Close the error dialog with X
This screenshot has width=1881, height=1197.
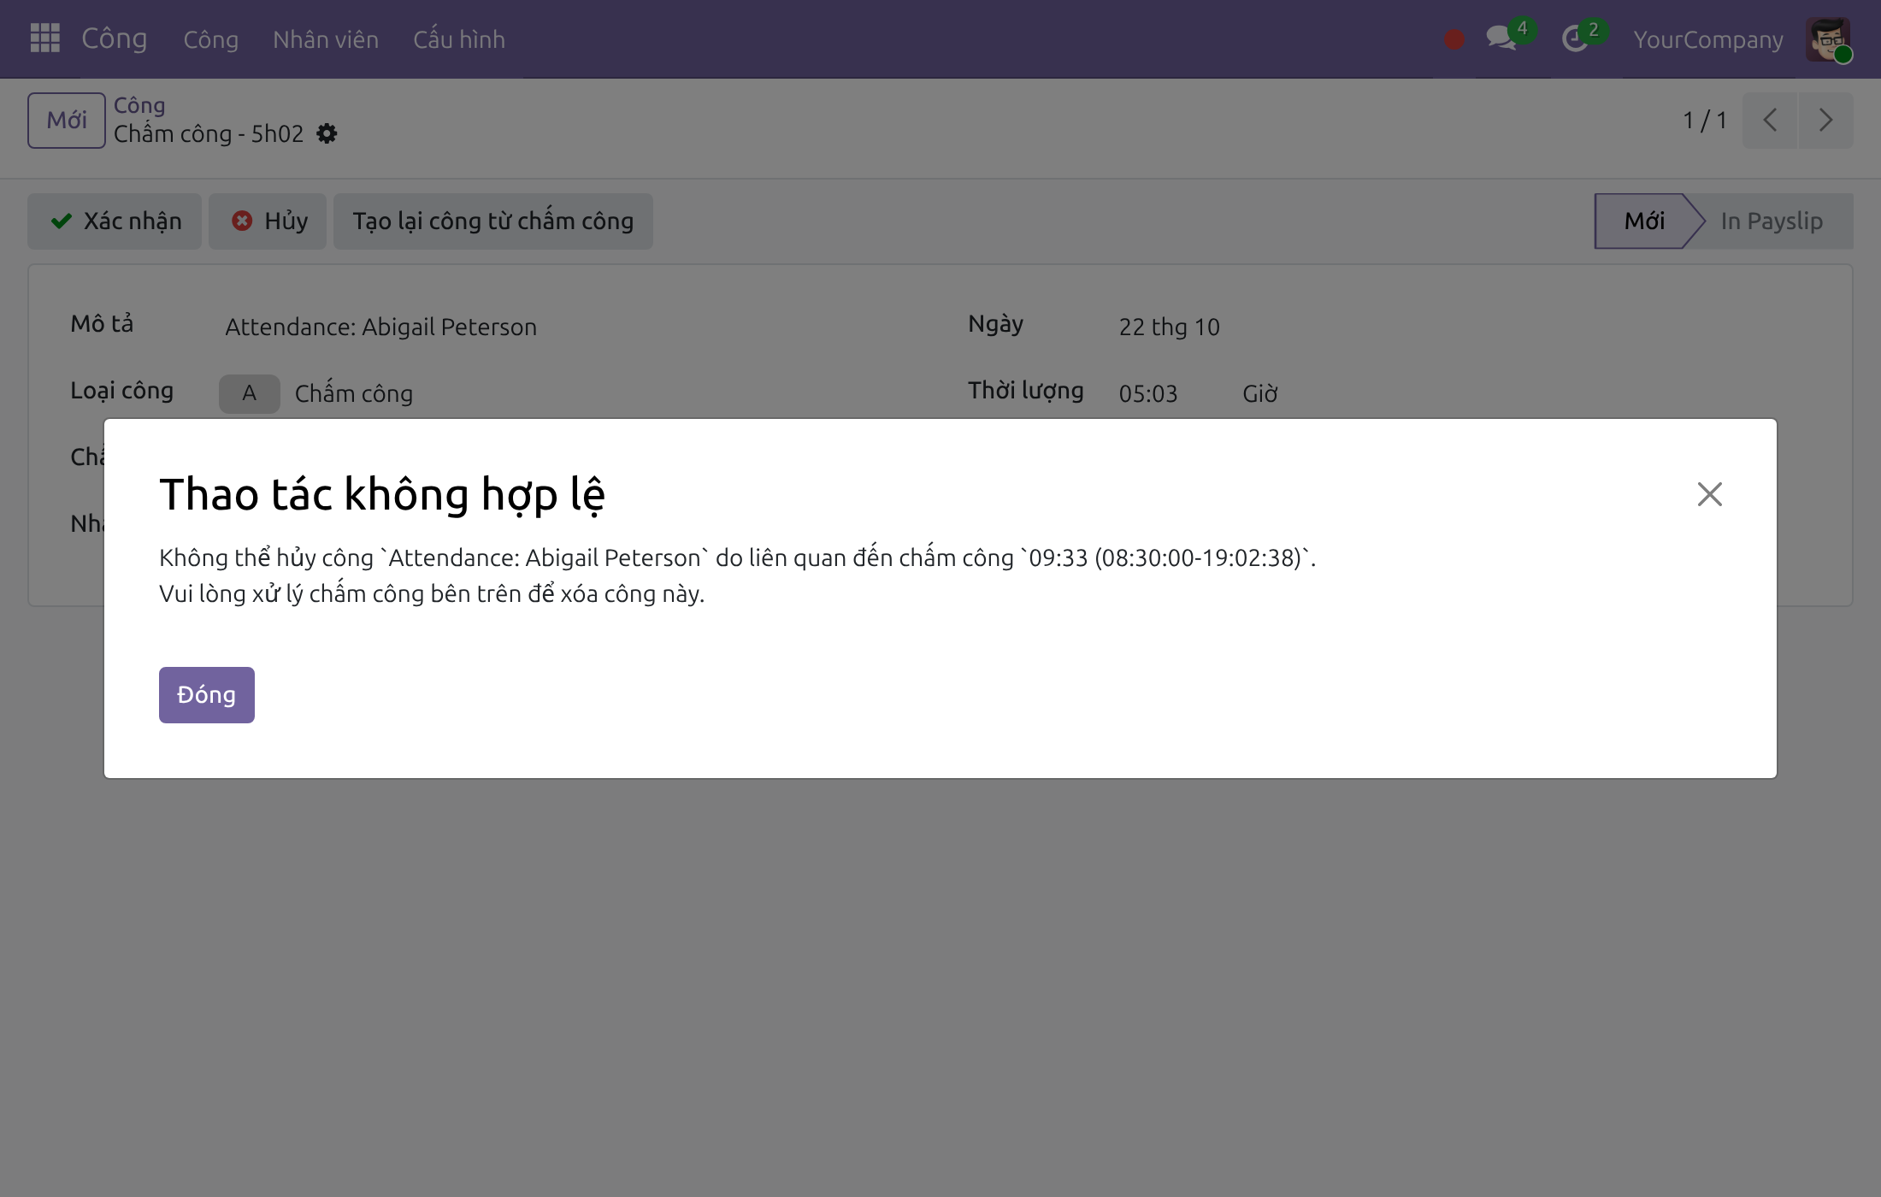coord(1709,494)
